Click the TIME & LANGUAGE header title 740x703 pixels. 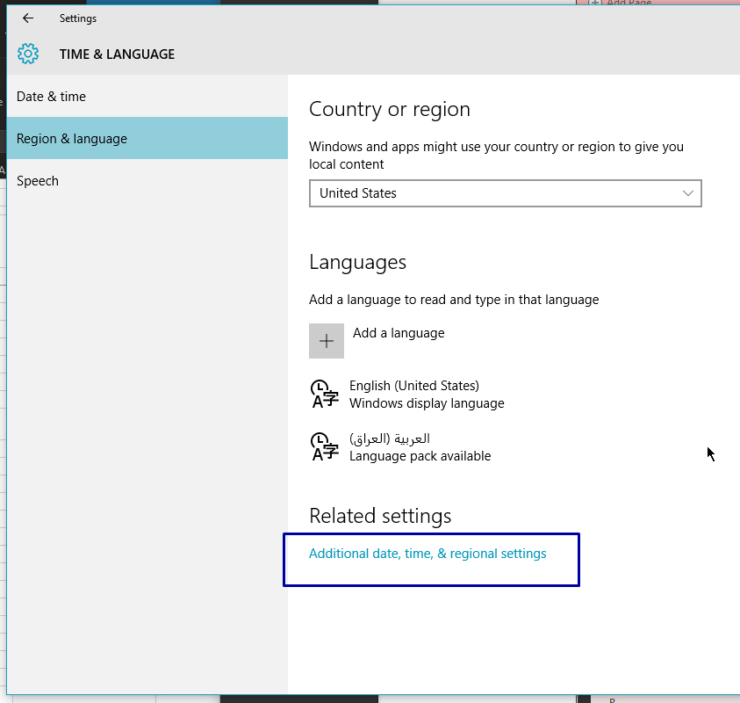coord(117,54)
